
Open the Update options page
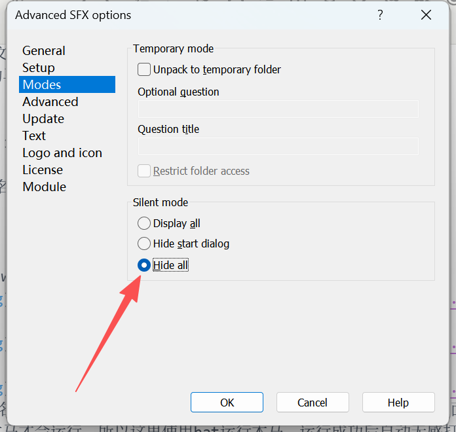43,118
